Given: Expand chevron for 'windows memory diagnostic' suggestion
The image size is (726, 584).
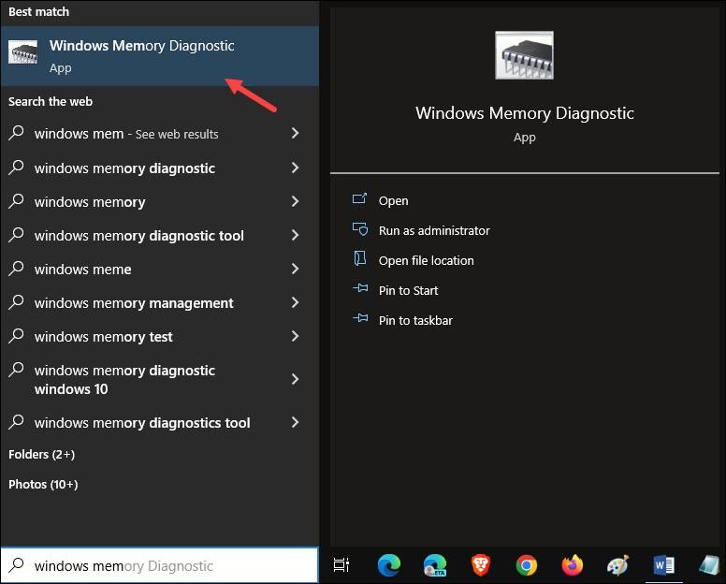Looking at the screenshot, I should (295, 168).
